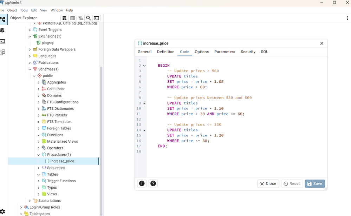Open help with the question mark icon

[153, 183]
